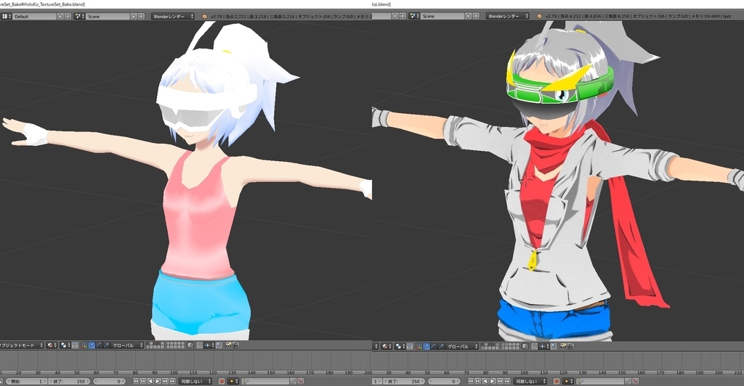
Task: Click Blender logo icon in left window header
Action: coord(204,16)
